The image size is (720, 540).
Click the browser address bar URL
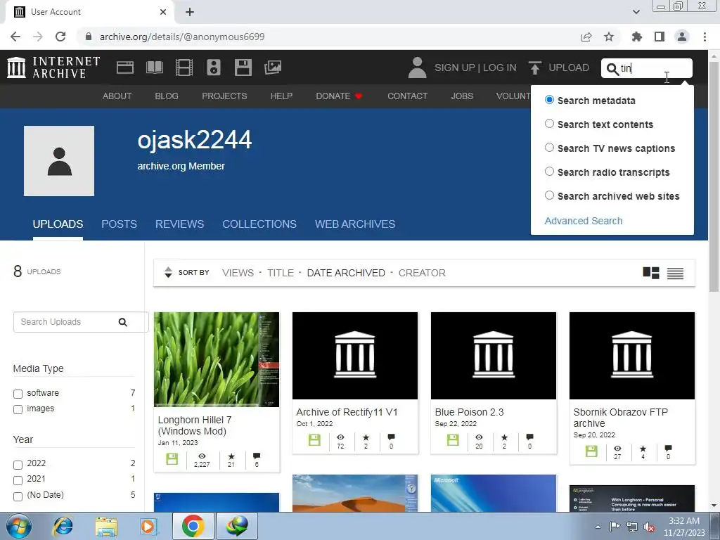(182, 37)
